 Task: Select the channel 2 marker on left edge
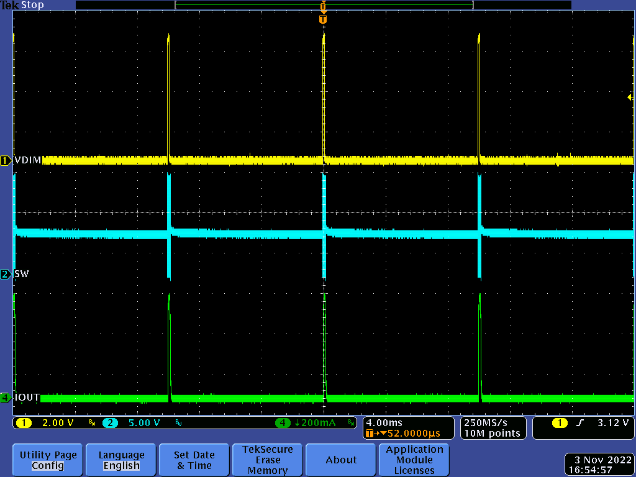[x=5, y=273]
